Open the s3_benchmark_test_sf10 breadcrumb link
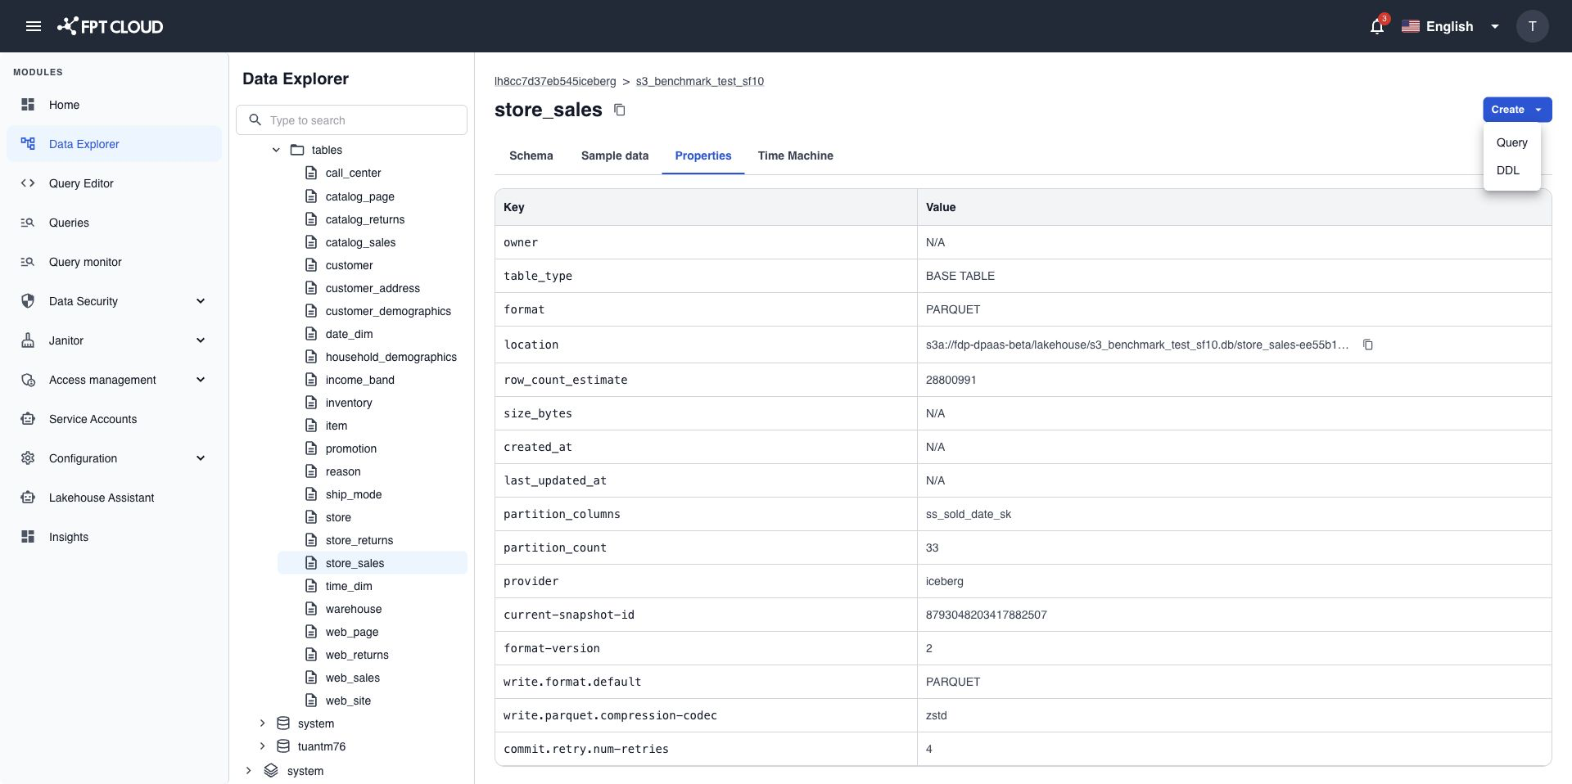The height and width of the screenshot is (784, 1572). click(x=700, y=81)
